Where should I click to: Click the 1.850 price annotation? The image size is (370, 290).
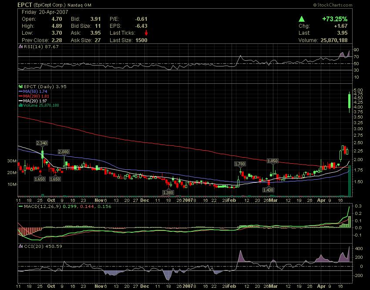[272, 161]
